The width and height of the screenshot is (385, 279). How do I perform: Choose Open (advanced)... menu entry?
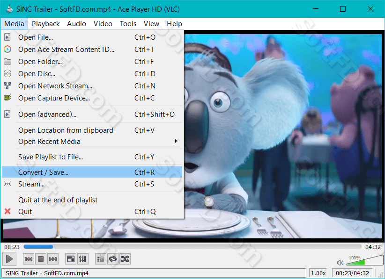(92, 114)
